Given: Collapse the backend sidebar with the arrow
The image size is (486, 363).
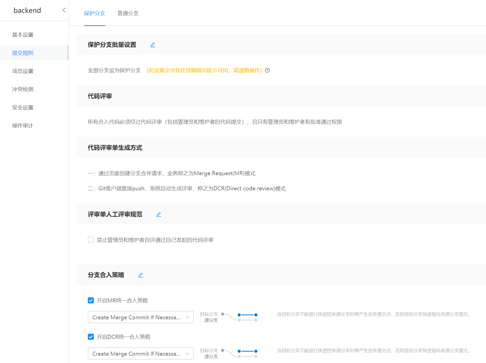Looking at the screenshot, I should pos(64,10).
